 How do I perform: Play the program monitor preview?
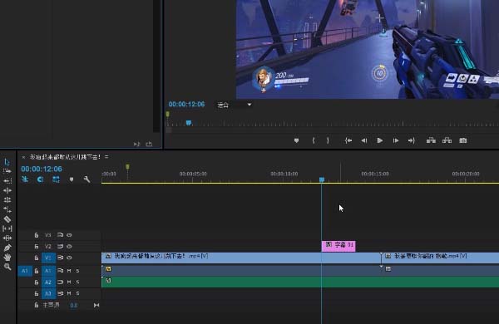(380, 140)
